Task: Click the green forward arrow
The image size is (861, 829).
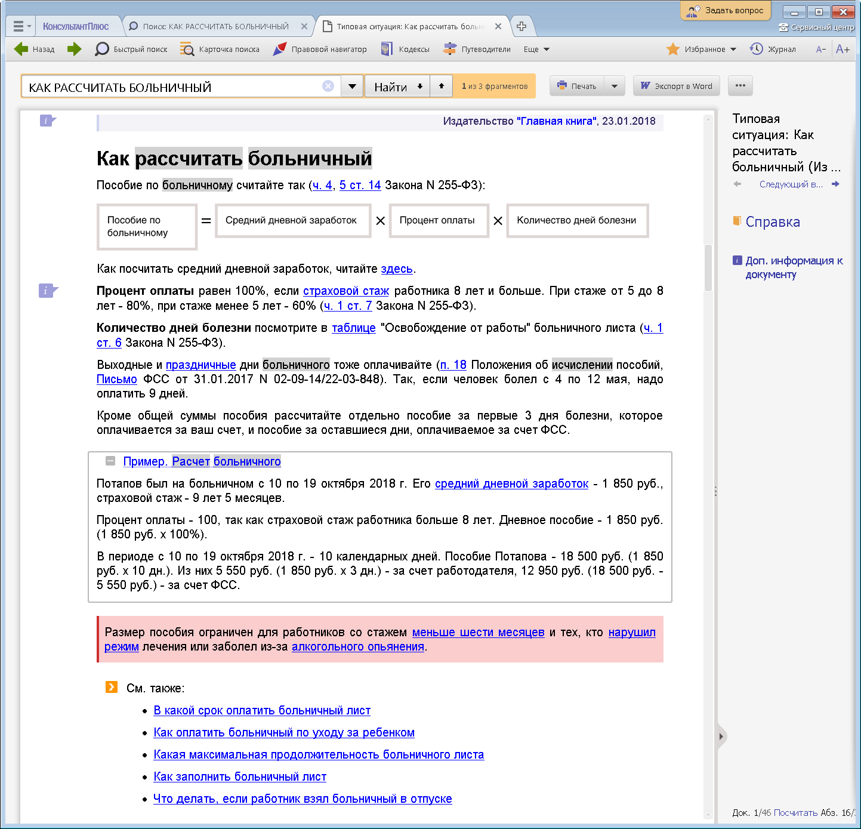Action: pyautogui.click(x=74, y=49)
